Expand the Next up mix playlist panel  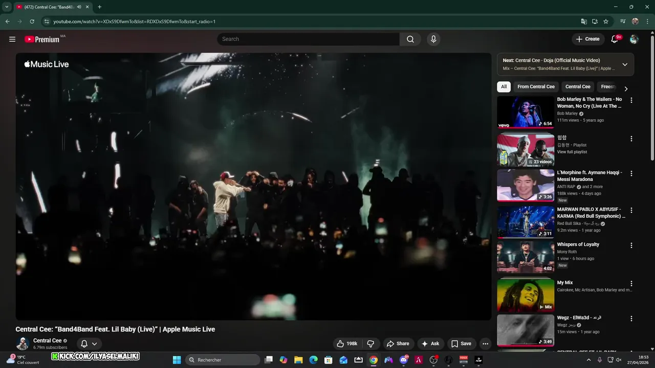pyautogui.click(x=625, y=64)
